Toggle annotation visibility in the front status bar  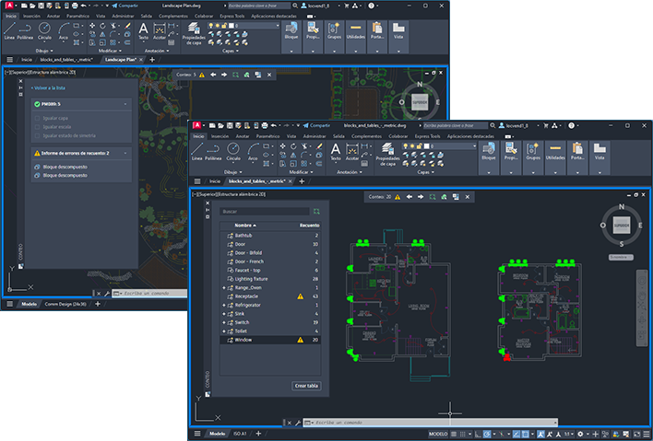click(541, 434)
